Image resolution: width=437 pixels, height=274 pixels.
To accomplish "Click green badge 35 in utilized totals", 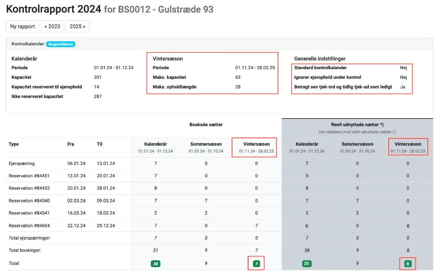I will tap(306, 263).
